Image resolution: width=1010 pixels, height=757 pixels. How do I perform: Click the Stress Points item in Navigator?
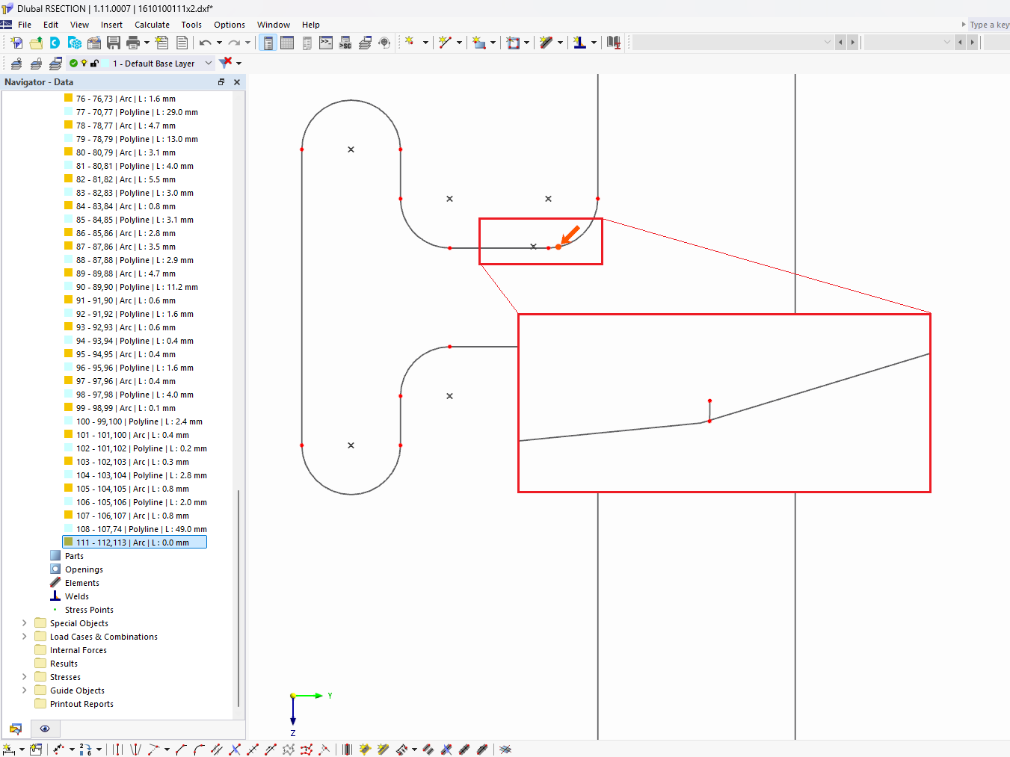point(89,609)
